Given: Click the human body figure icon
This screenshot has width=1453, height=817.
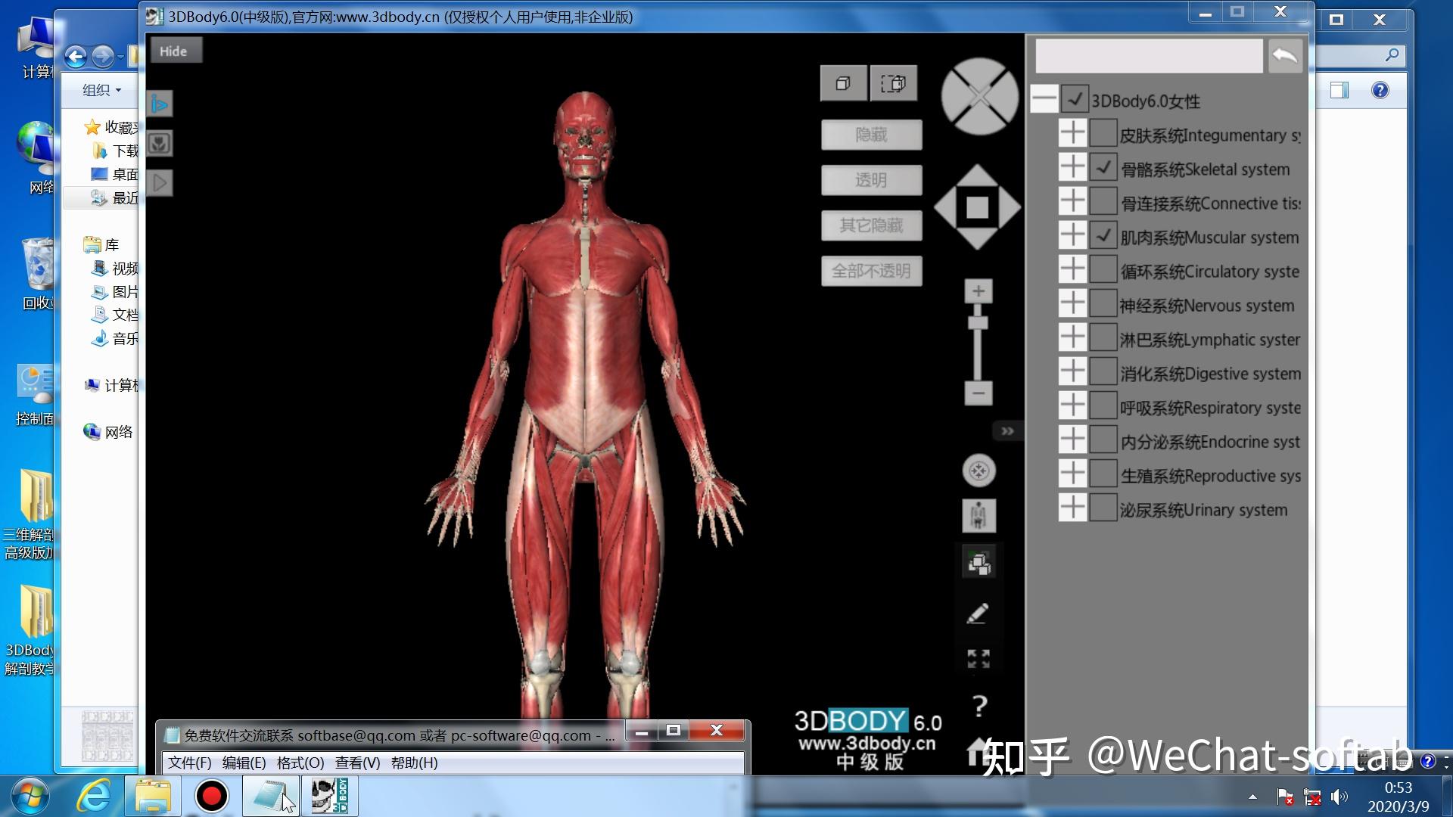Looking at the screenshot, I should pos(979,516).
